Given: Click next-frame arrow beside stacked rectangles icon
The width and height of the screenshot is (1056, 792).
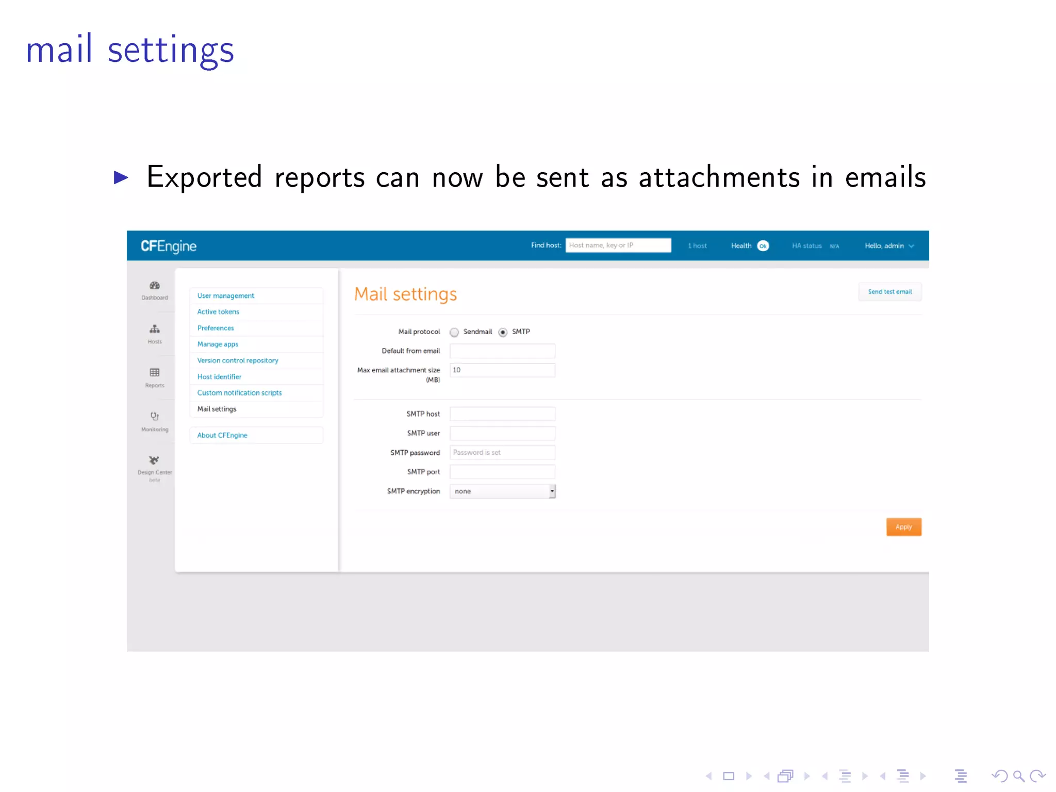Looking at the screenshot, I should pyautogui.click(x=807, y=776).
